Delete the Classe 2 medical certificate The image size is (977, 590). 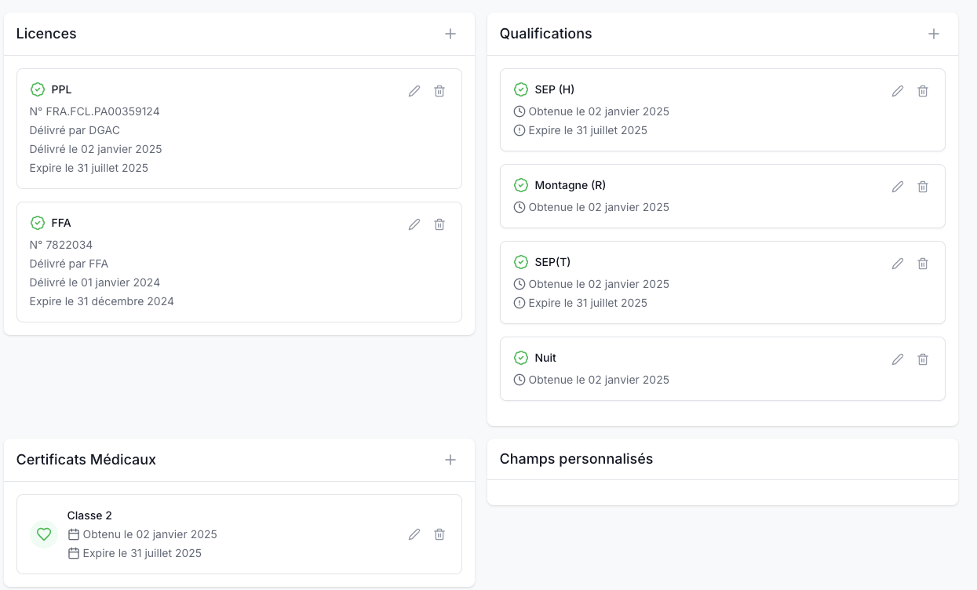point(439,534)
